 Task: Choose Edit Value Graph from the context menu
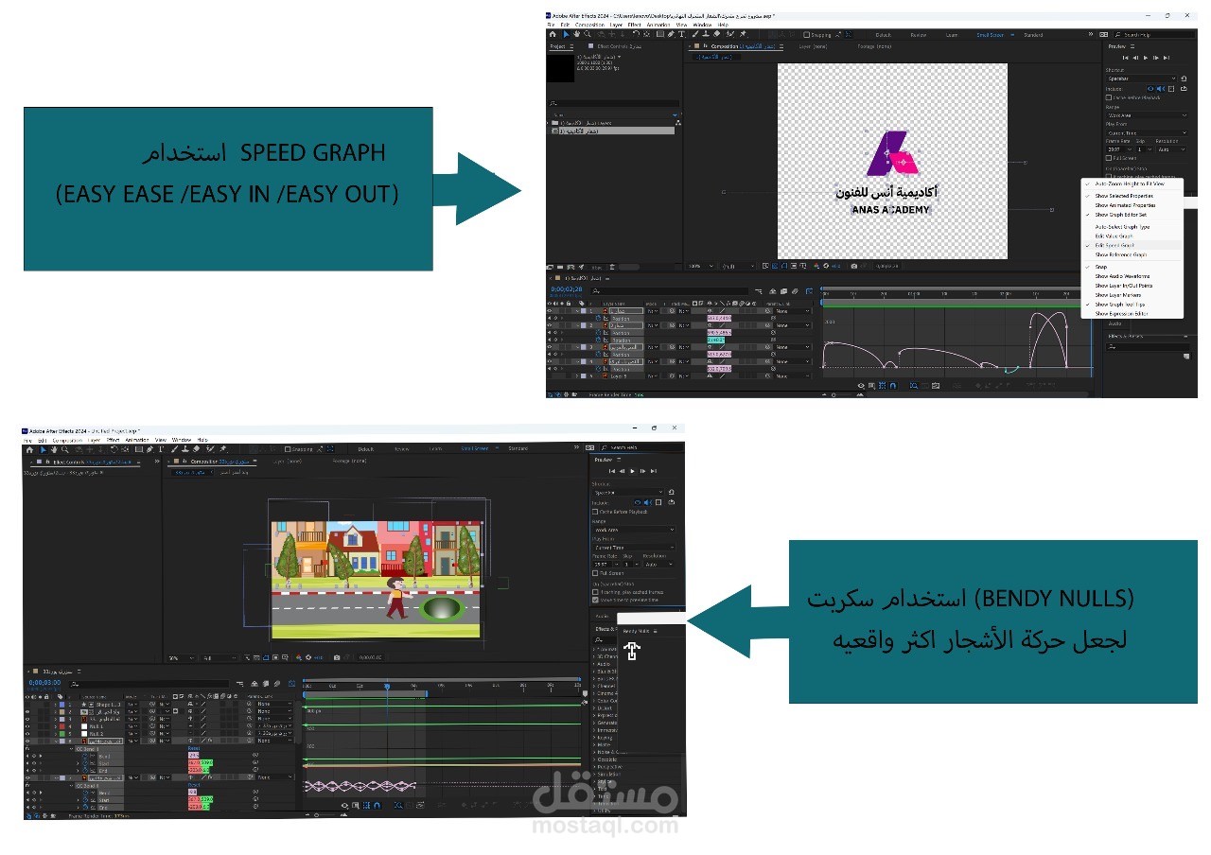click(1114, 236)
